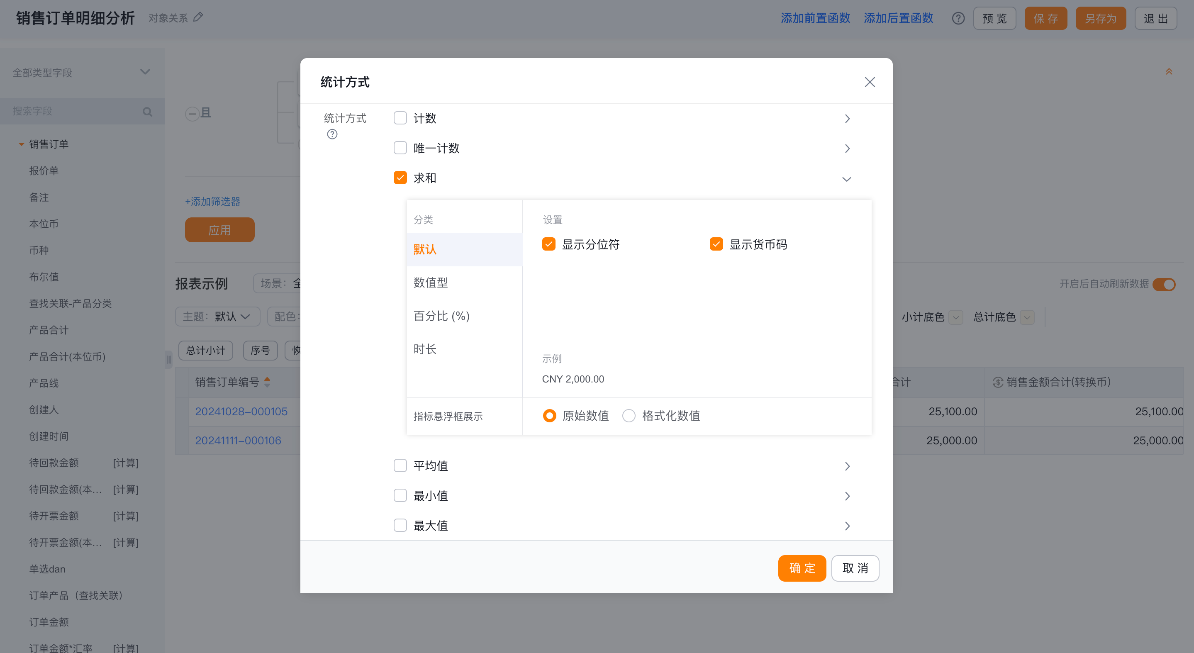Click the minus circle icon beside 且
This screenshot has height=653, width=1194.
pyautogui.click(x=192, y=114)
